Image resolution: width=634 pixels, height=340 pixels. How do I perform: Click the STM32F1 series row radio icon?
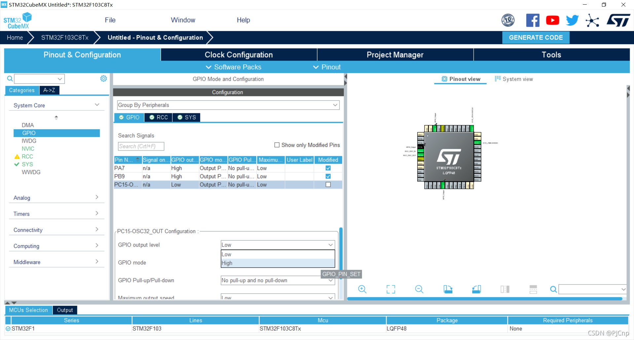click(8, 328)
